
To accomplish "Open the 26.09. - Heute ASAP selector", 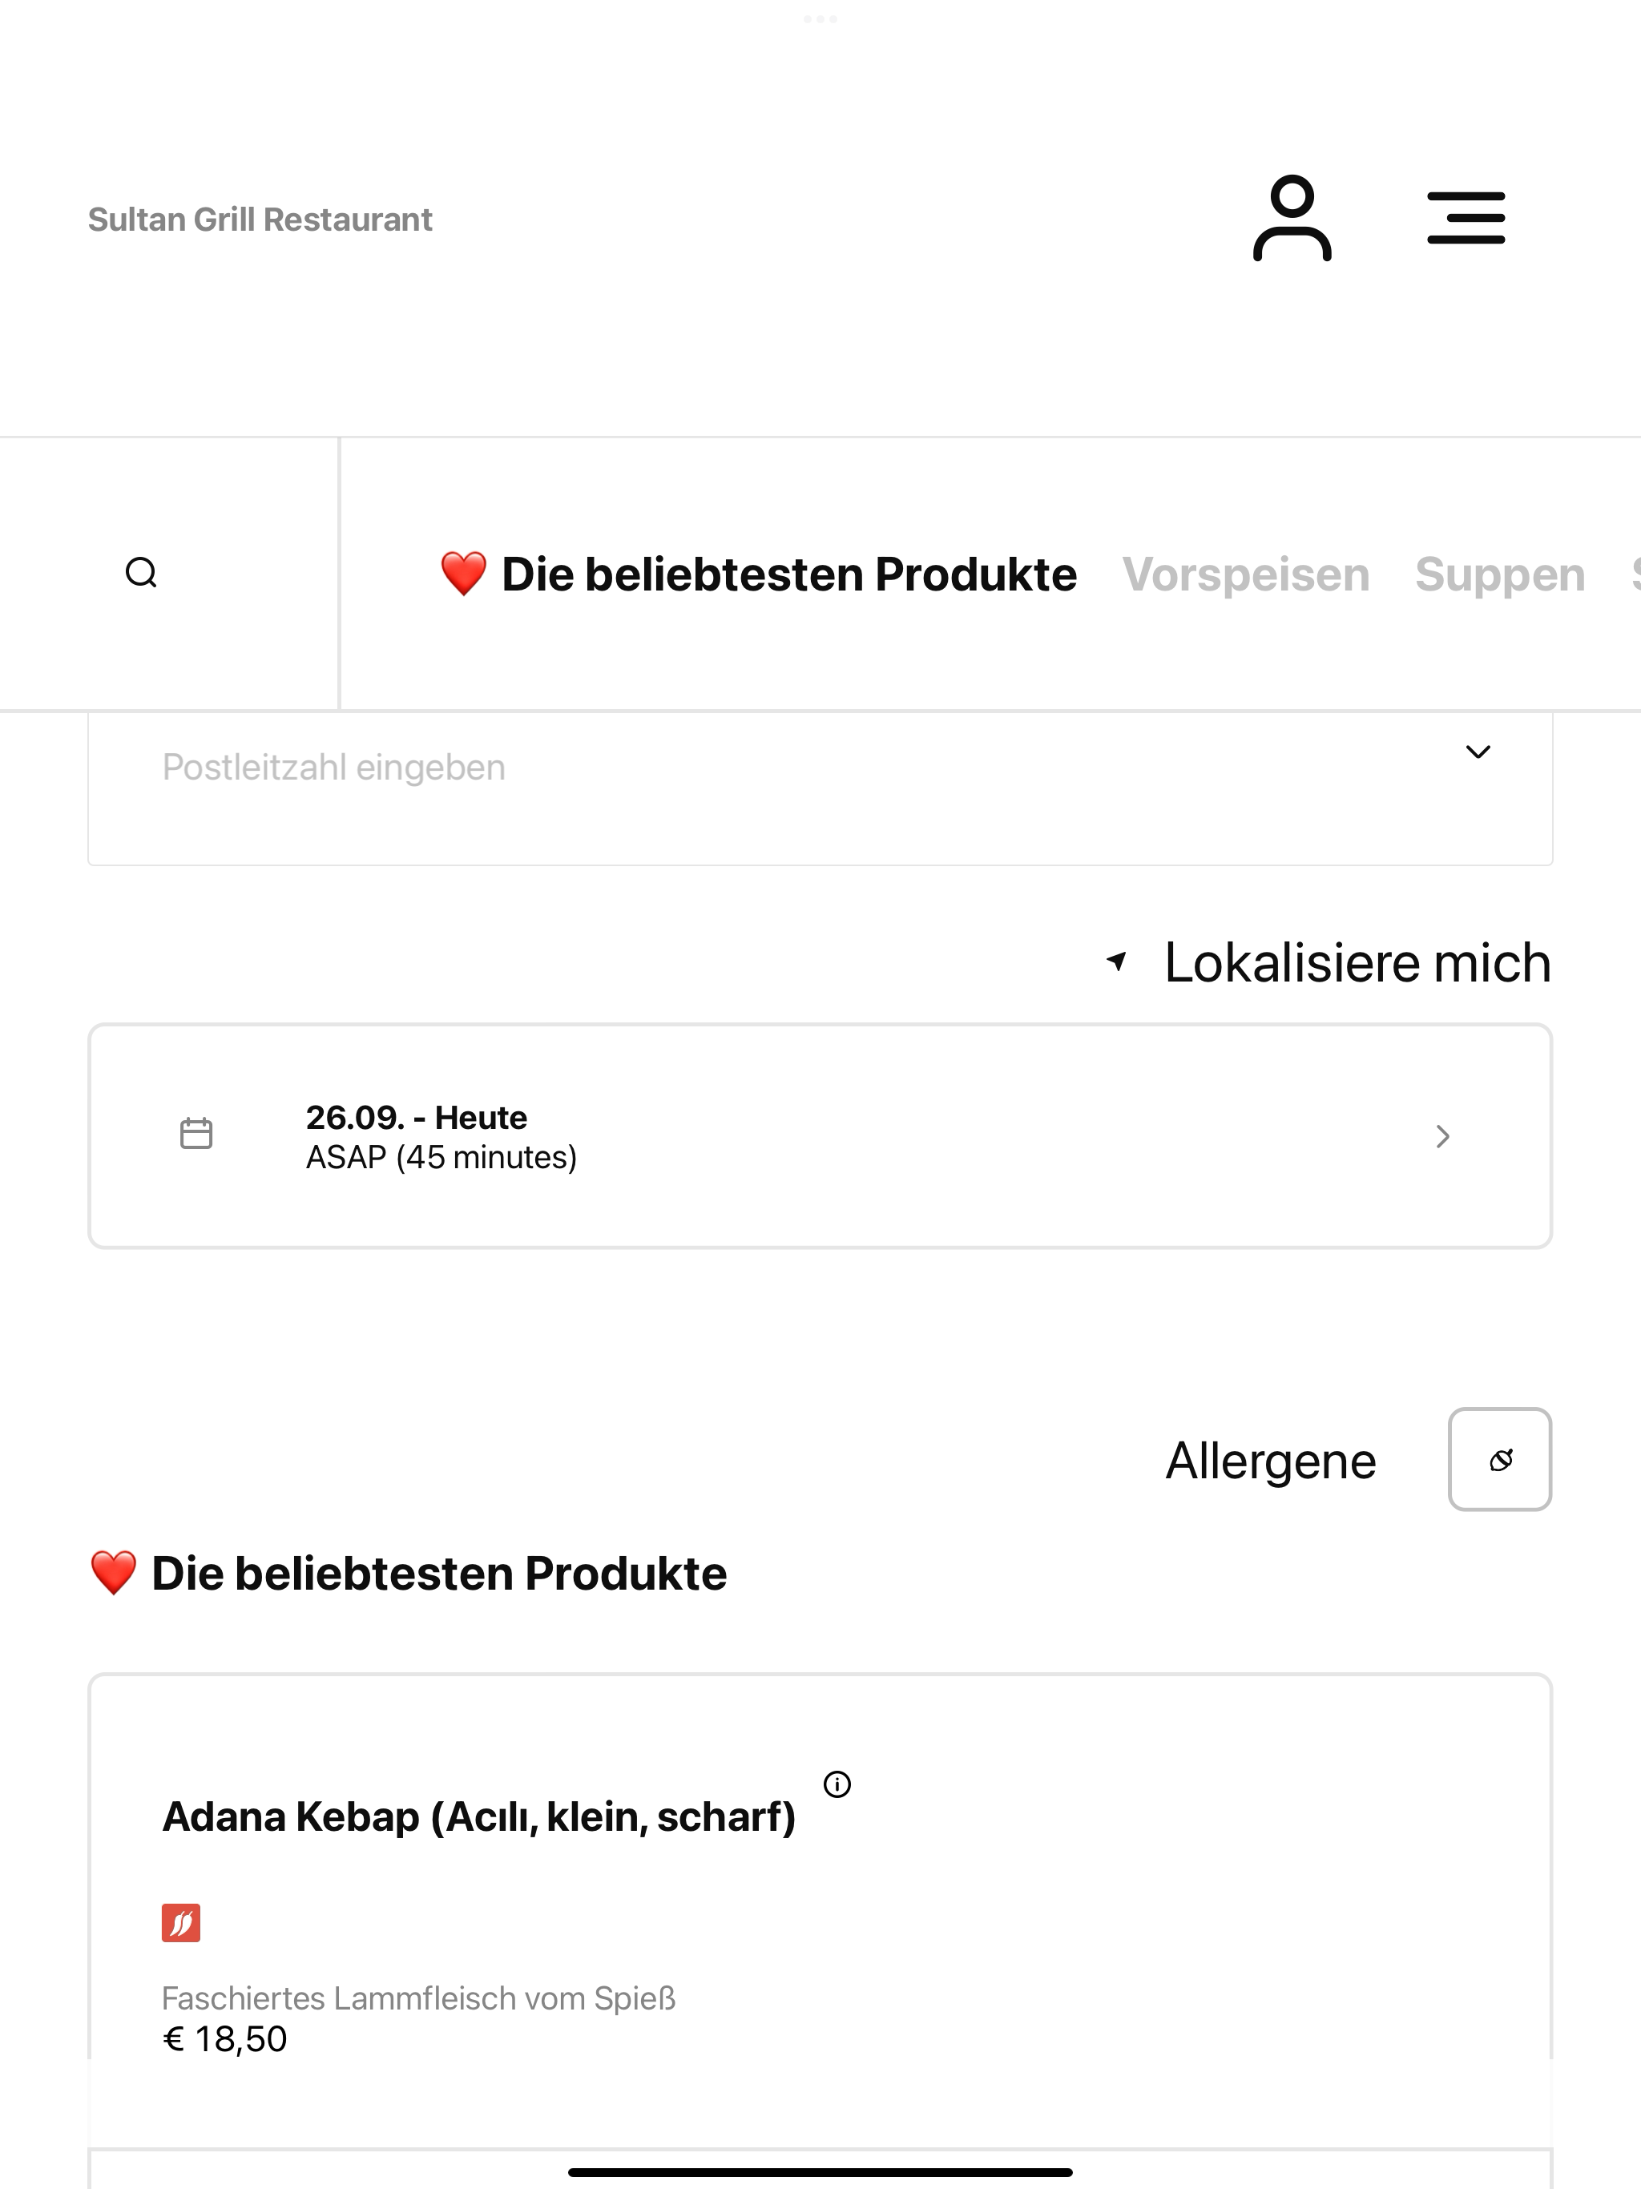I will click(820, 1136).
